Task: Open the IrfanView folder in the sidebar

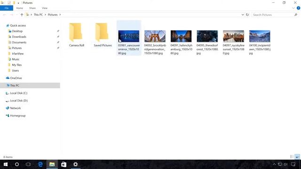Action: [18, 54]
